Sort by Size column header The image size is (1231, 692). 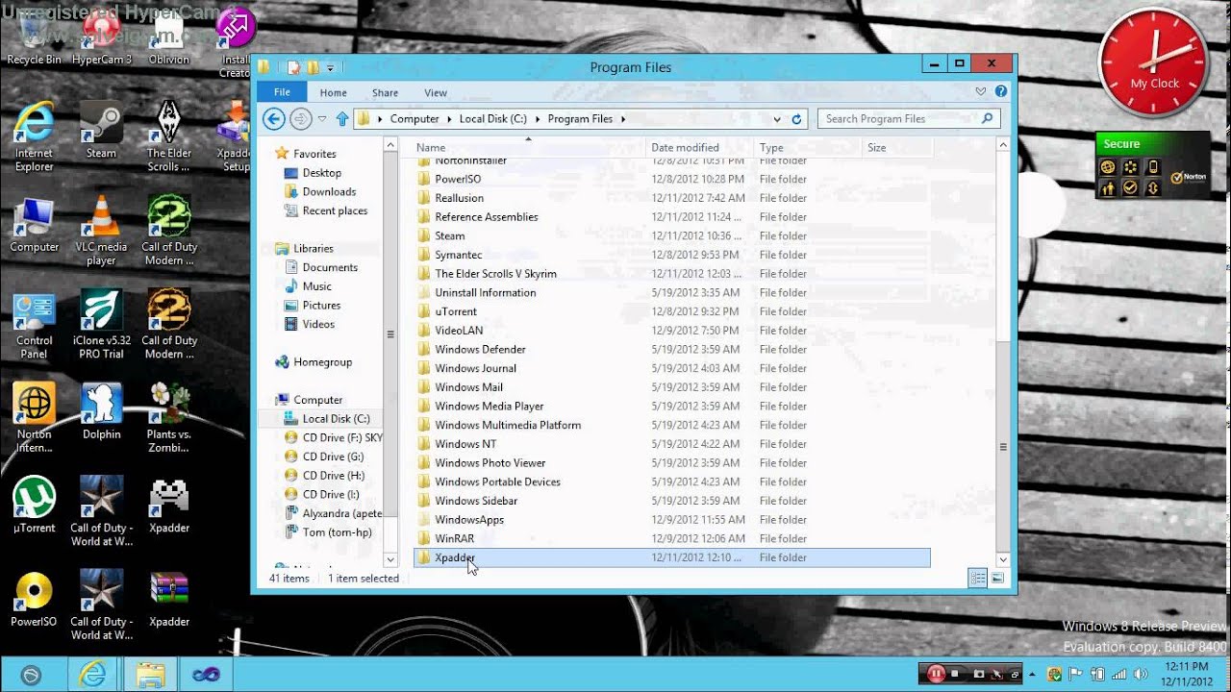point(896,147)
